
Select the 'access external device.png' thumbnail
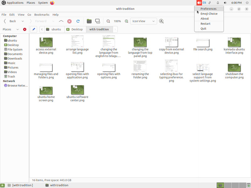pyautogui.click(x=46, y=42)
